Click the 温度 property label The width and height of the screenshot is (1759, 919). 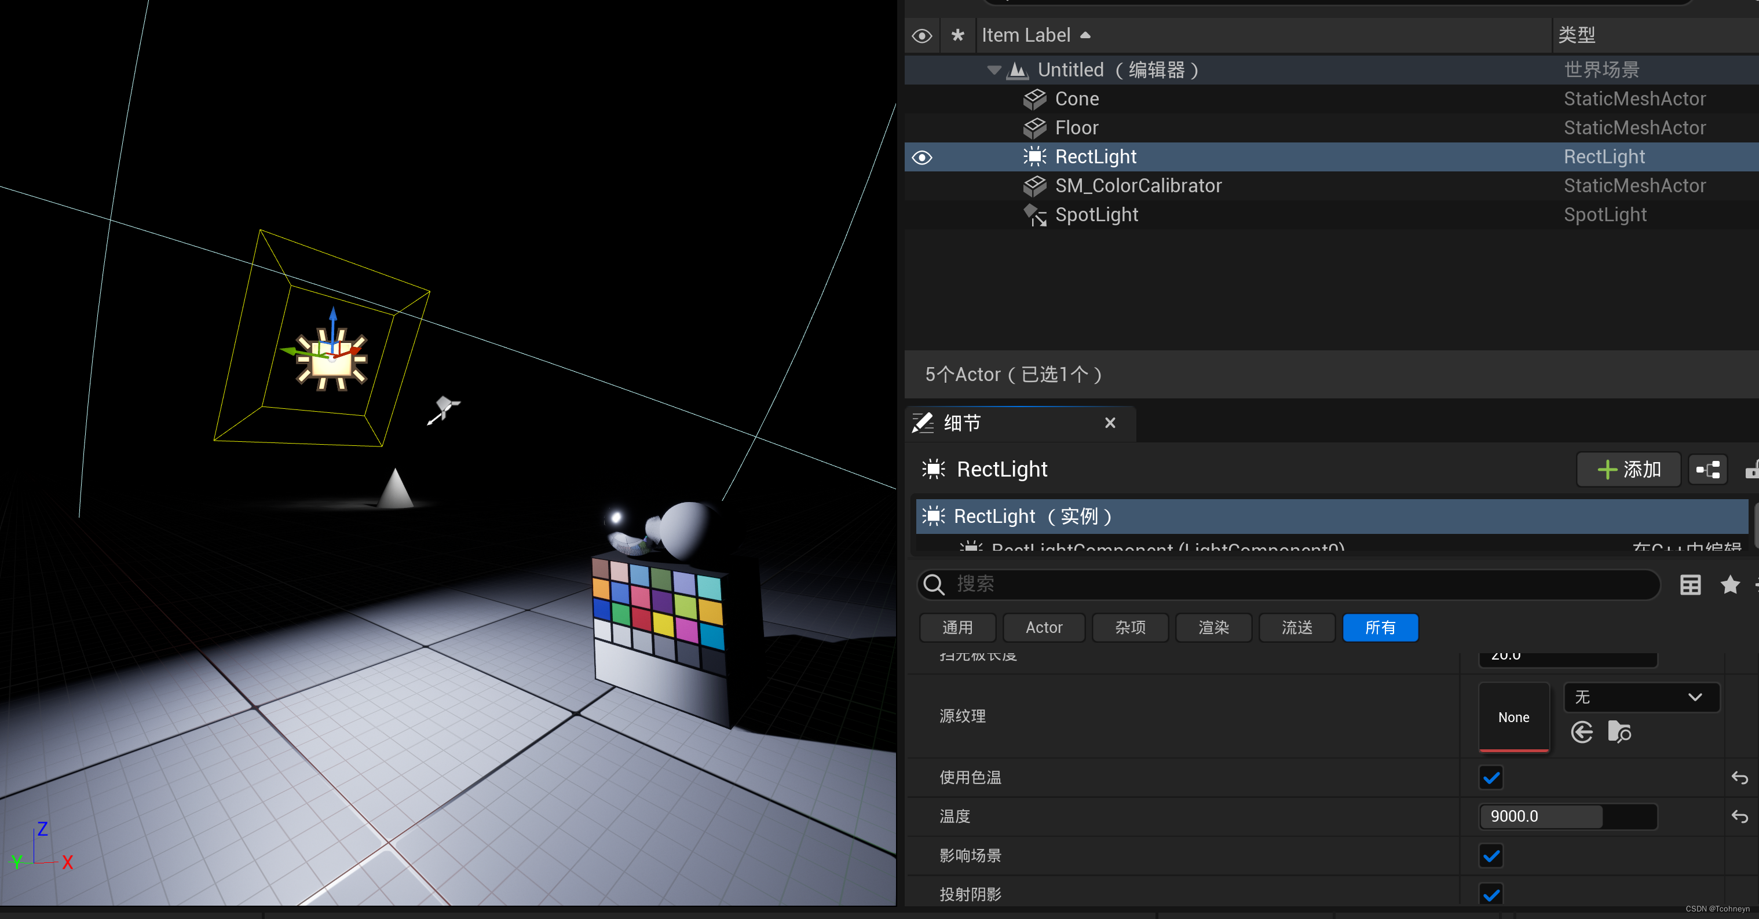(x=955, y=817)
